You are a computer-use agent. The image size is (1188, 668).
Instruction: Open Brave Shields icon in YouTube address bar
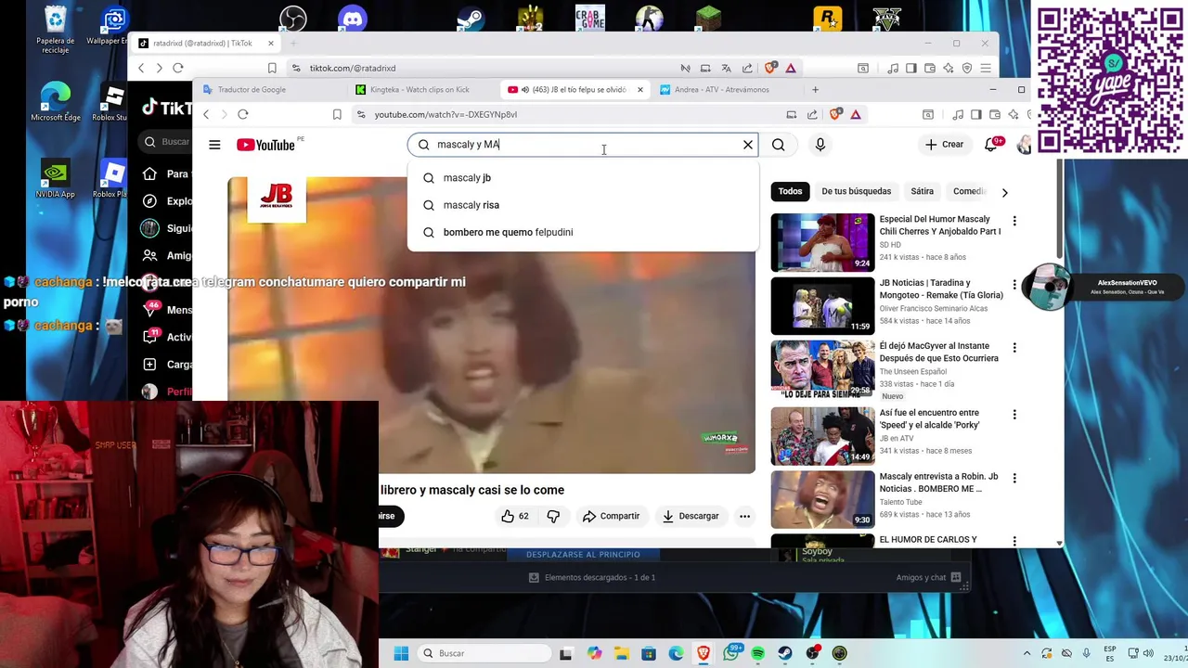point(835,114)
